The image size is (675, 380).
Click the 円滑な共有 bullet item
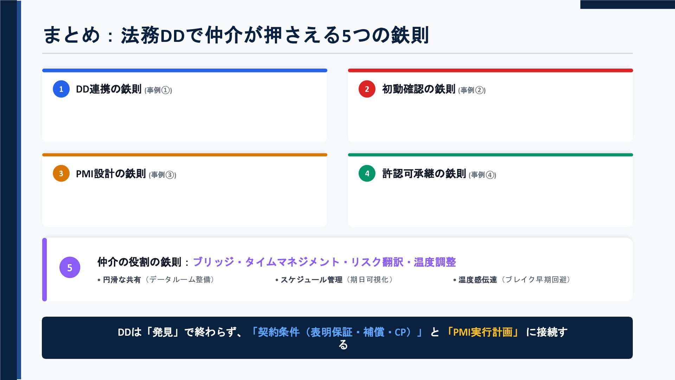point(156,280)
